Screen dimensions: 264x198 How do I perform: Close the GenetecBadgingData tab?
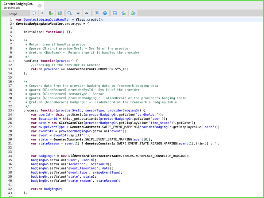pos(40,6)
